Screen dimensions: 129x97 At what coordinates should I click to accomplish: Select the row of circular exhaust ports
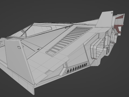pyautogui.click(x=77, y=68)
